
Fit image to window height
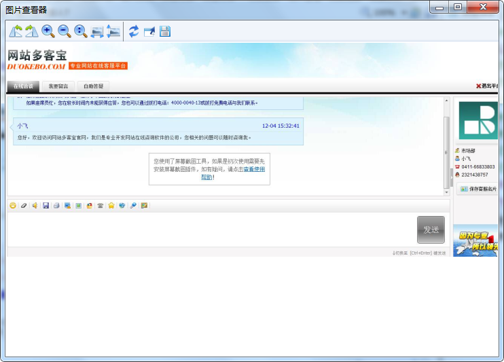coord(113,31)
